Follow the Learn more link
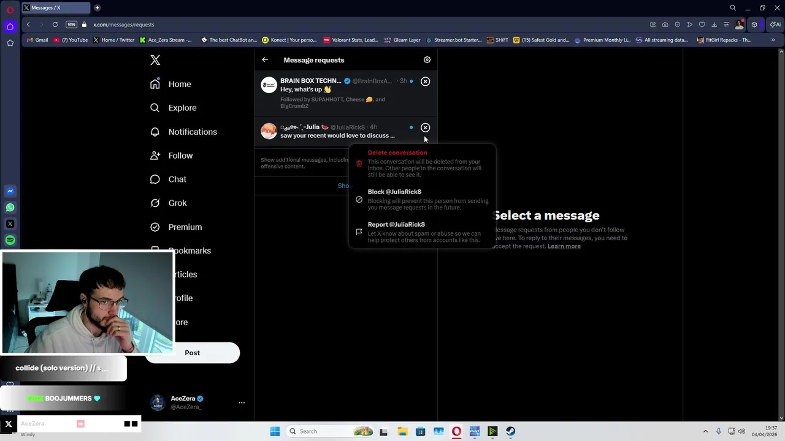 [564, 246]
